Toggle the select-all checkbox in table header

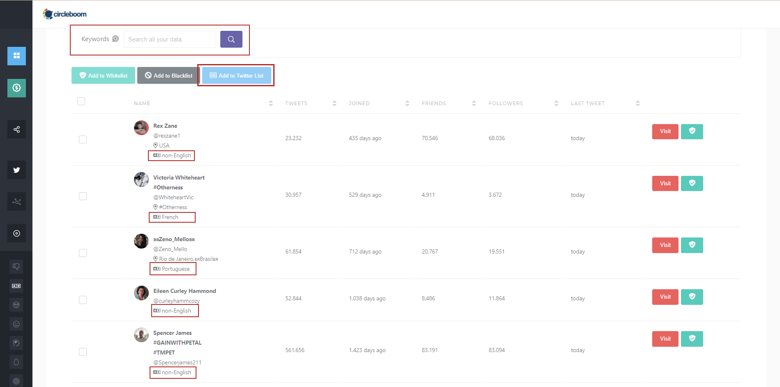coord(81,101)
